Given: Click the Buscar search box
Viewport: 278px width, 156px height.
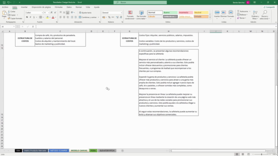Looking at the screenshot, I should (x=140, y=3).
